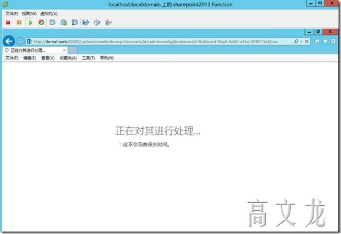Open the console 虚拟机(V) menu

[x=49, y=13]
